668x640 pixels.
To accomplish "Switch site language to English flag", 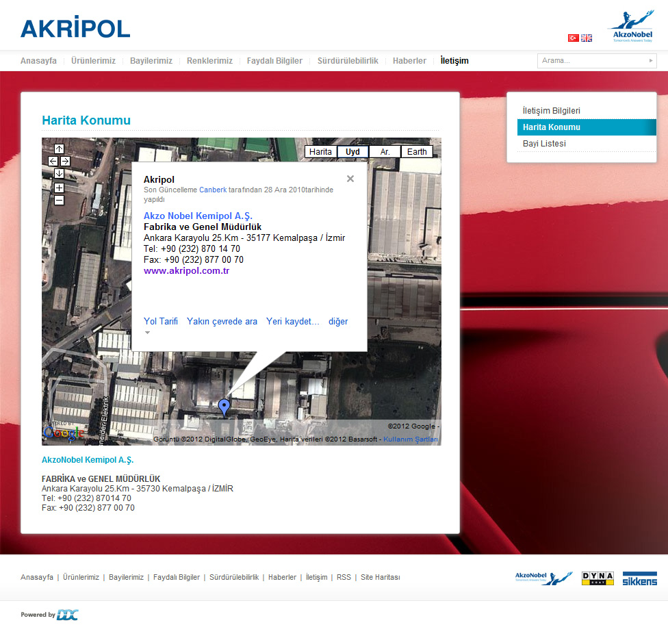I will [x=586, y=38].
